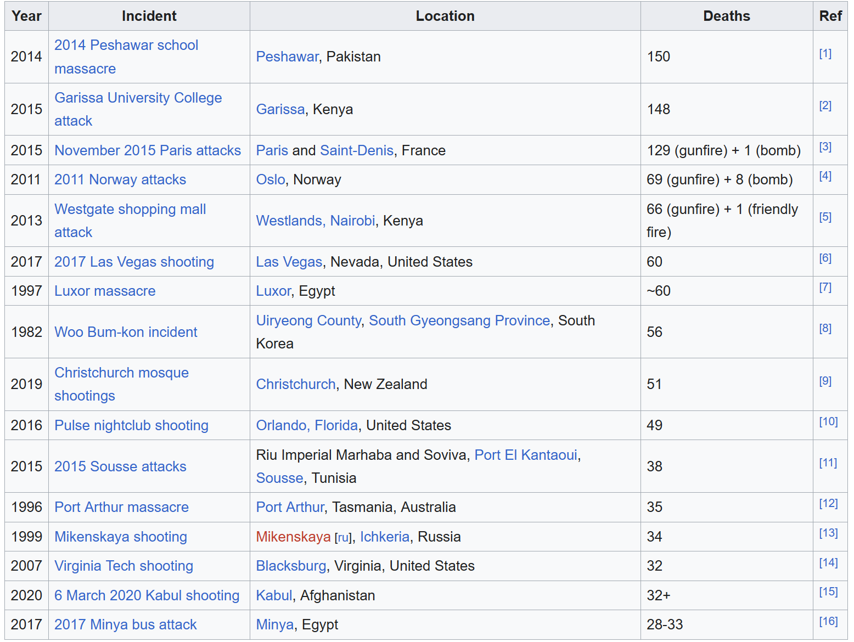Open the 2015 Sousse attacks article
The image size is (854, 642).
(x=120, y=466)
